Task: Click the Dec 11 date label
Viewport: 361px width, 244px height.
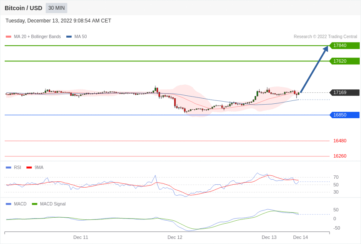Action: [81, 237]
